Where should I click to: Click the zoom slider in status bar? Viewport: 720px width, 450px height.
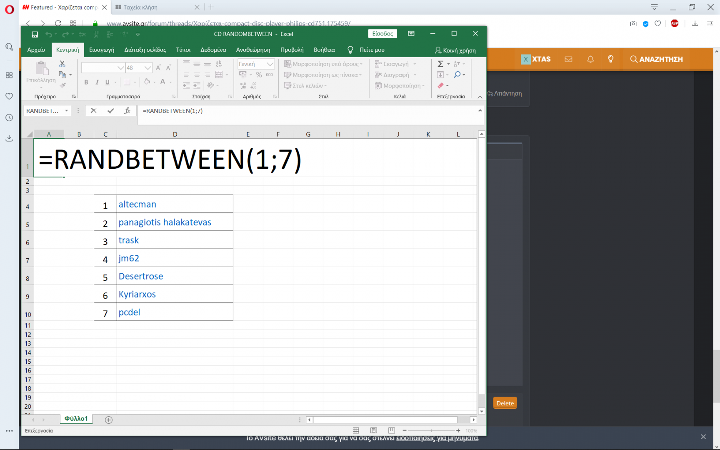(x=431, y=430)
